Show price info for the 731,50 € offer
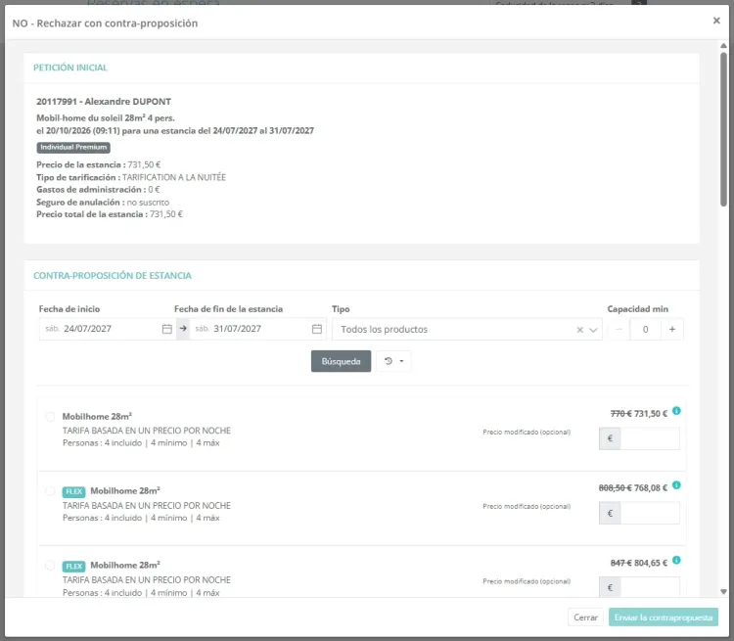 pos(676,411)
